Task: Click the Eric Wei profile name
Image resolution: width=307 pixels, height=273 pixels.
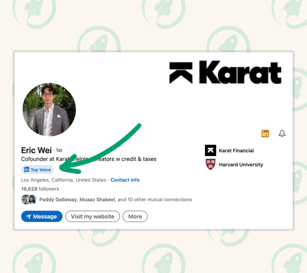Action: coord(36,150)
